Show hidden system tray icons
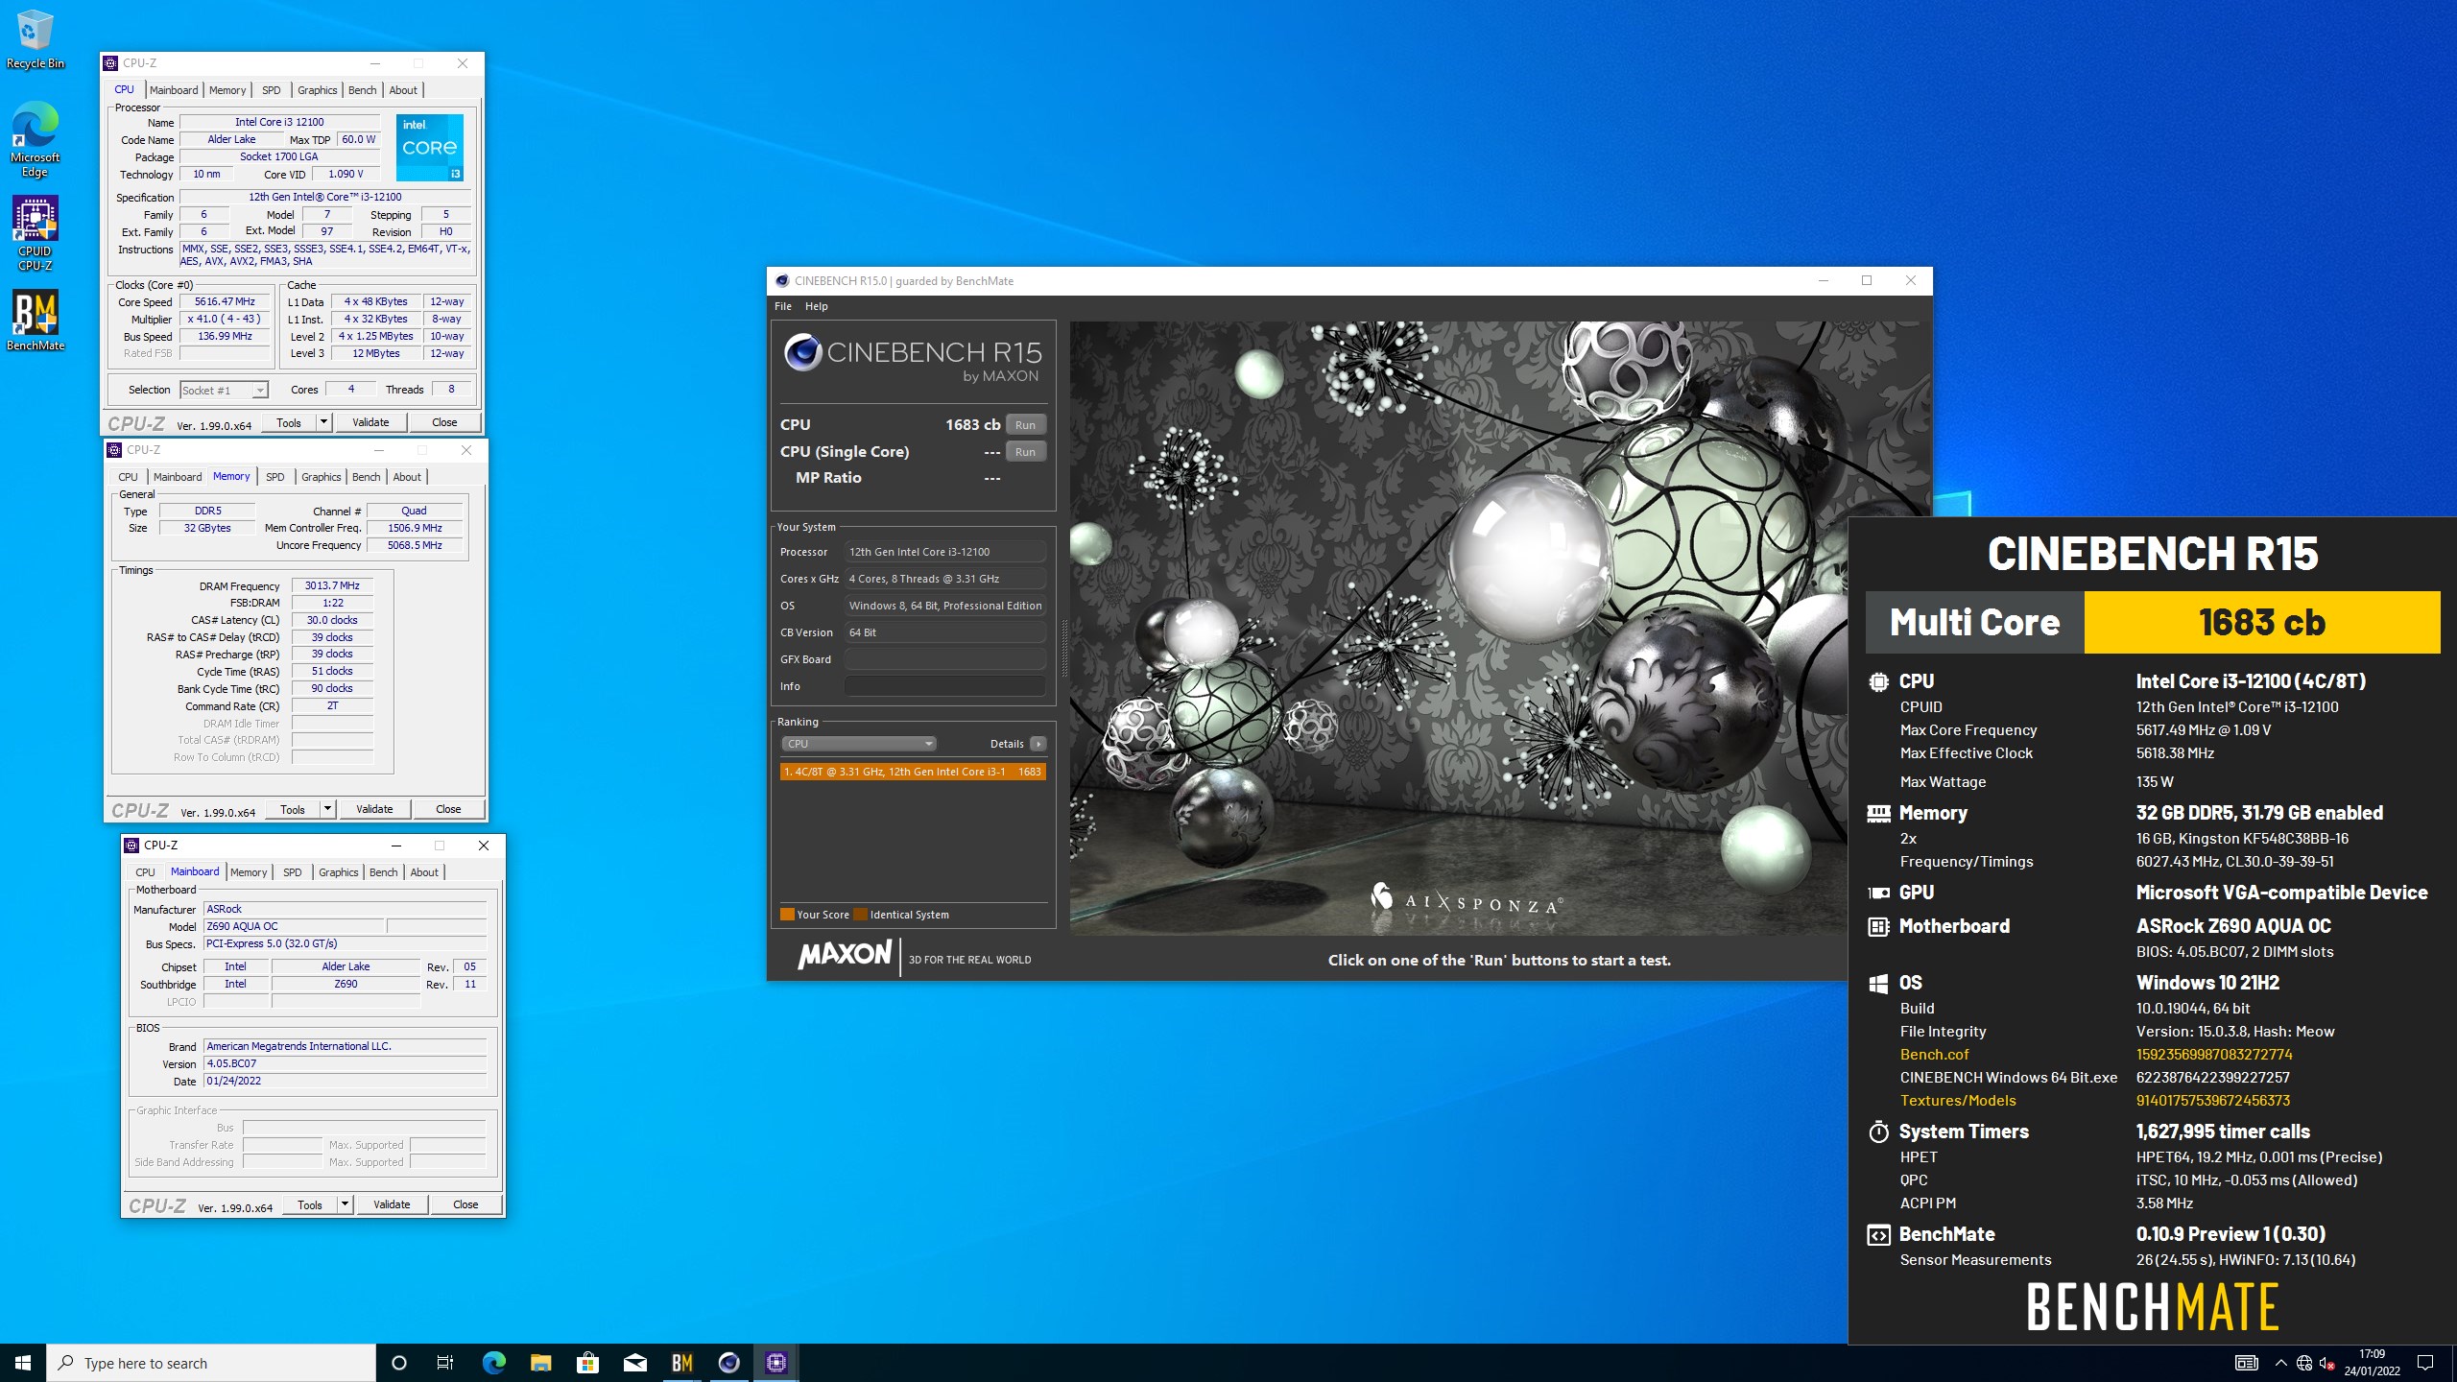2457x1382 pixels. click(2281, 1363)
